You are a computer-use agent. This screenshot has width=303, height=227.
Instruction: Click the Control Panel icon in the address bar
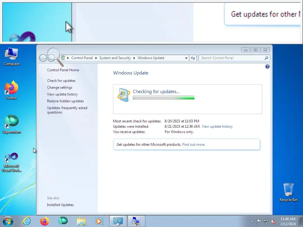pyautogui.click(x=63, y=58)
